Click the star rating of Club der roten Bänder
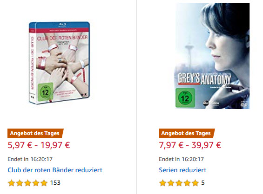 [27, 183]
